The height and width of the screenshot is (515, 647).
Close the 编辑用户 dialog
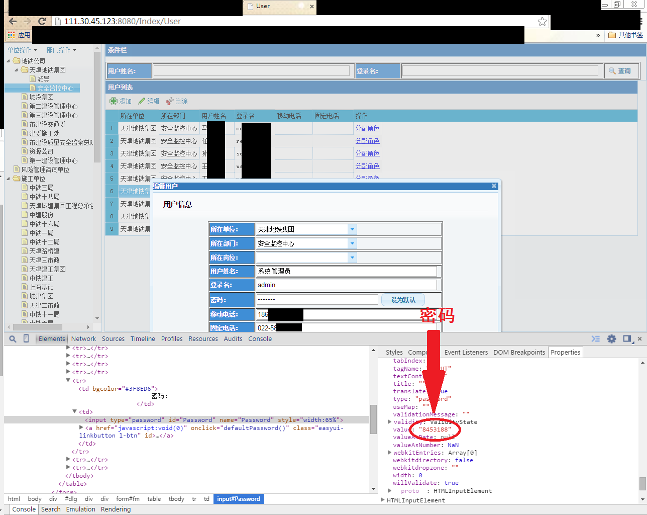pos(494,186)
